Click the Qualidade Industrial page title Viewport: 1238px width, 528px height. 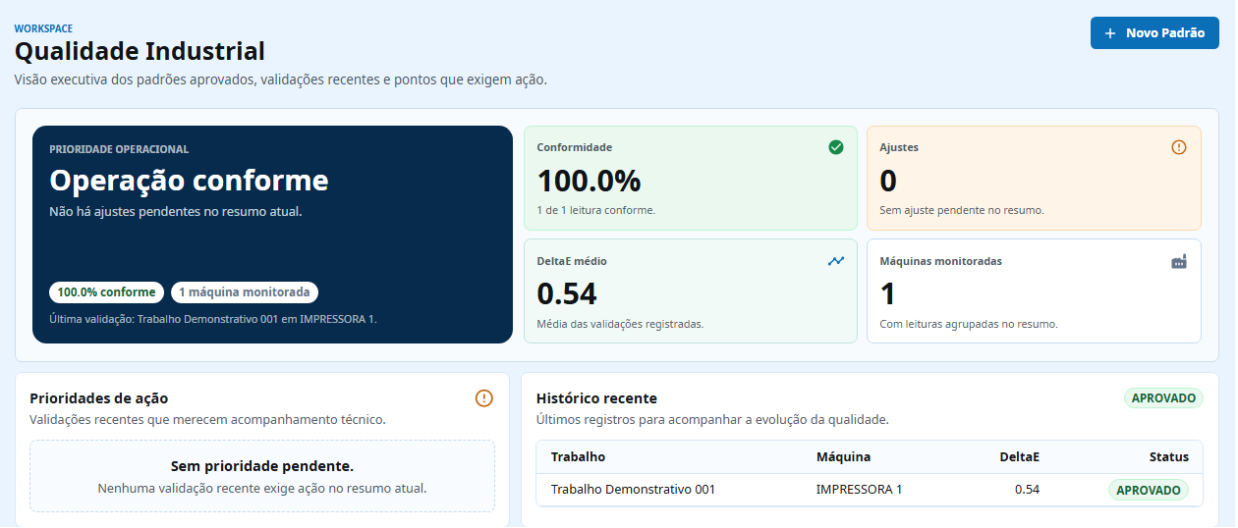pyautogui.click(x=140, y=51)
